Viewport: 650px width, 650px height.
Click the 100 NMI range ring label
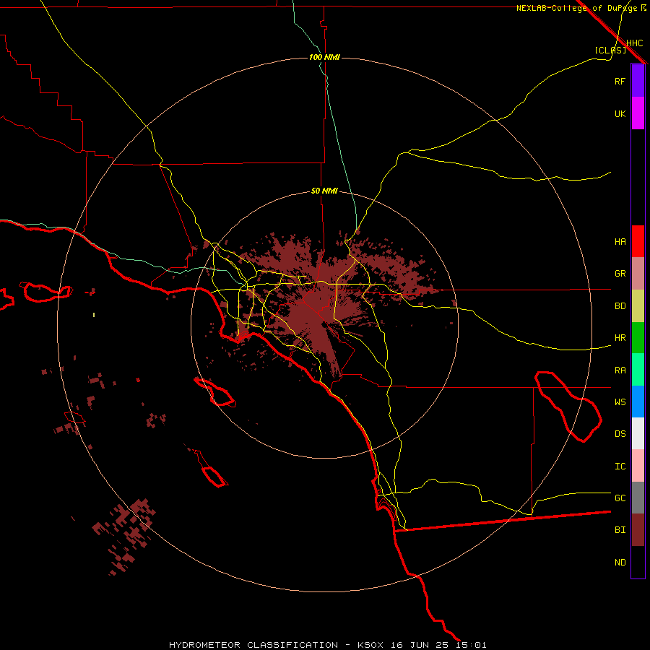click(324, 57)
